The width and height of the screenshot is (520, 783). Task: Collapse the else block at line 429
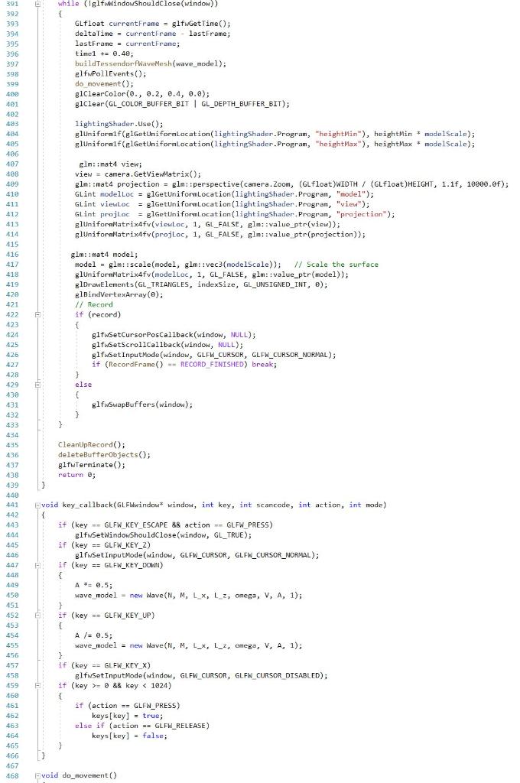[37, 385]
